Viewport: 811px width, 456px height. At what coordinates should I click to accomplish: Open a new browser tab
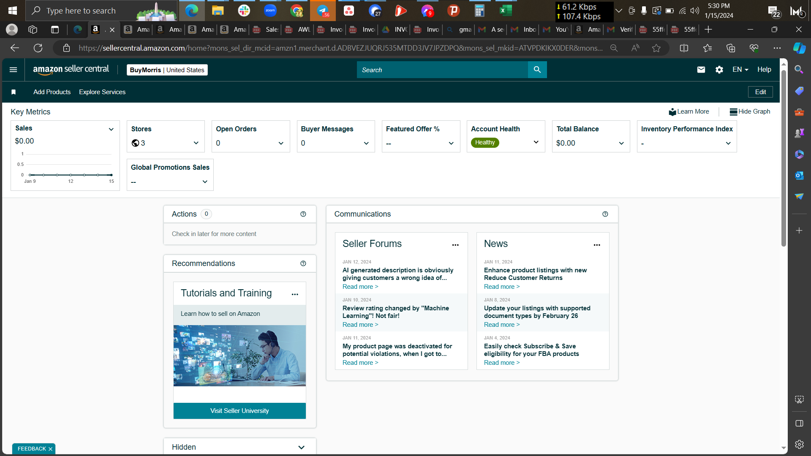(708, 30)
